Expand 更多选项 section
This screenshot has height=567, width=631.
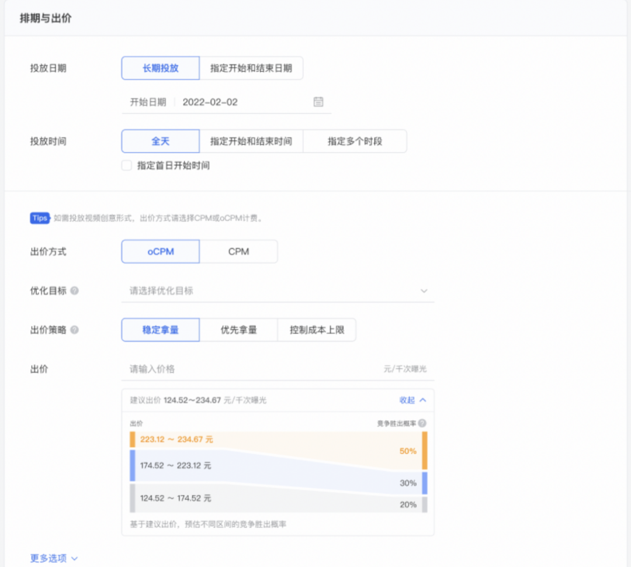(x=54, y=558)
